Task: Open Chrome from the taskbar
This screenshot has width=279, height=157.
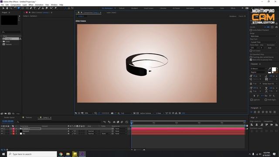Action: click(61, 154)
